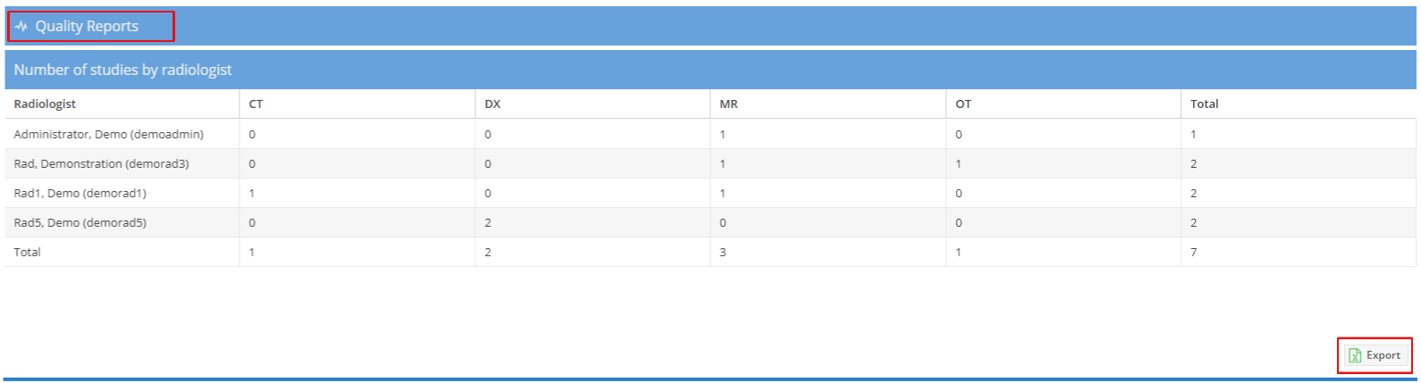Click the grand total value 7
The image size is (1421, 383).
[x=1193, y=252]
